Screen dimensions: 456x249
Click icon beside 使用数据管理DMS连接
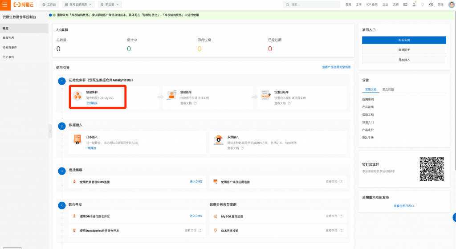74,182
